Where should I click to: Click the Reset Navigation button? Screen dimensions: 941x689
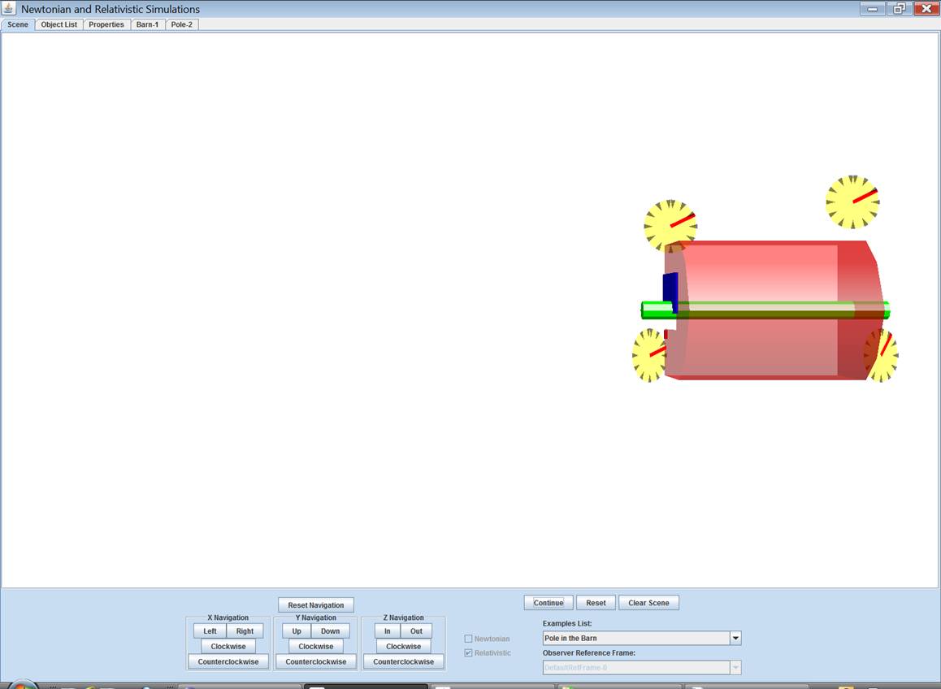[315, 605]
